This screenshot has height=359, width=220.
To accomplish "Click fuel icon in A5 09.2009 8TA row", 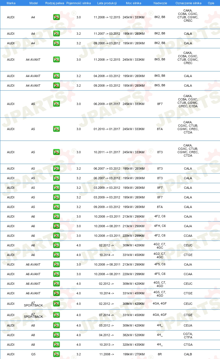I will coord(57,207).
